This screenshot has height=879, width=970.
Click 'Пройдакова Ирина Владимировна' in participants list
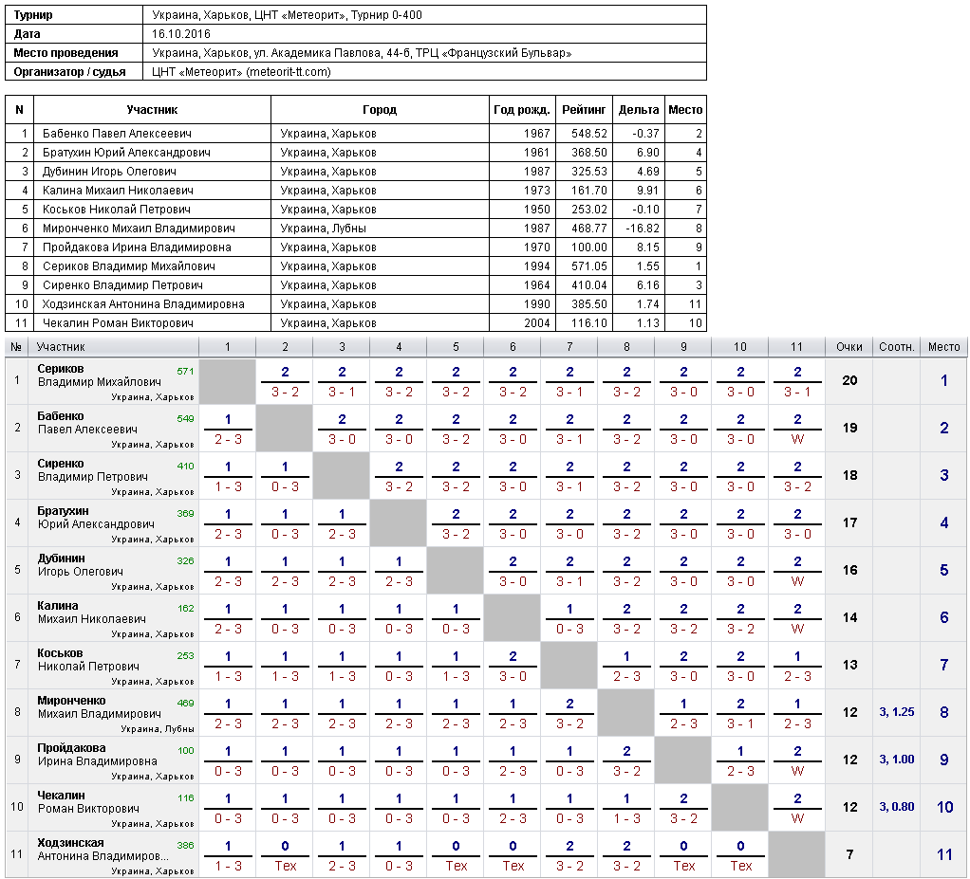click(137, 247)
